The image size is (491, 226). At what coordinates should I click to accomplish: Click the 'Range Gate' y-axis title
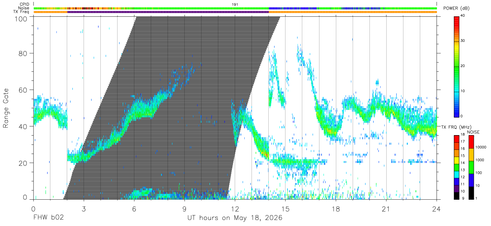coord(6,108)
